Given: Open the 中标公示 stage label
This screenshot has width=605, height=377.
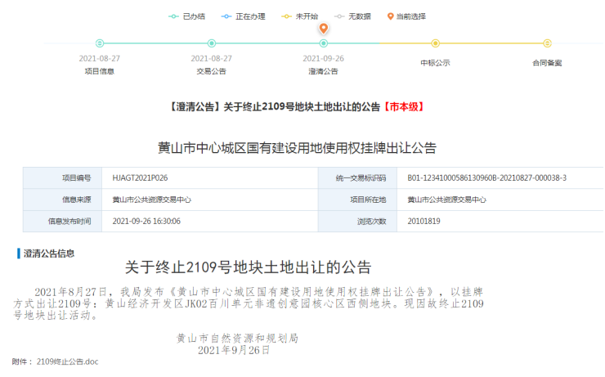Looking at the screenshot, I should pos(435,62).
